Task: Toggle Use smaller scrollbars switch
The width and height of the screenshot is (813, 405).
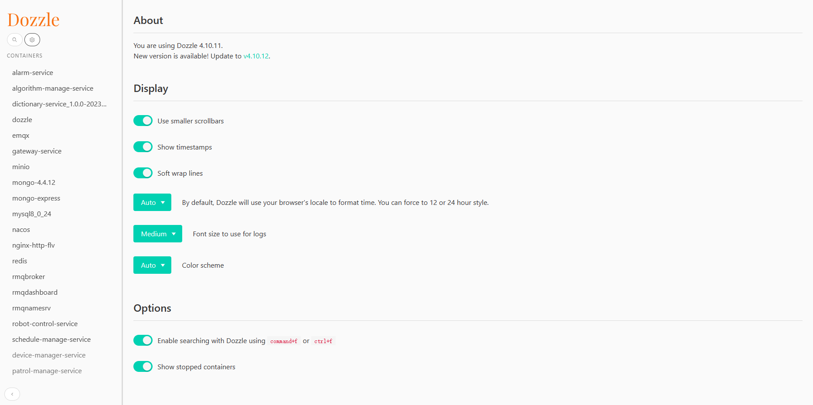Action: [x=143, y=121]
